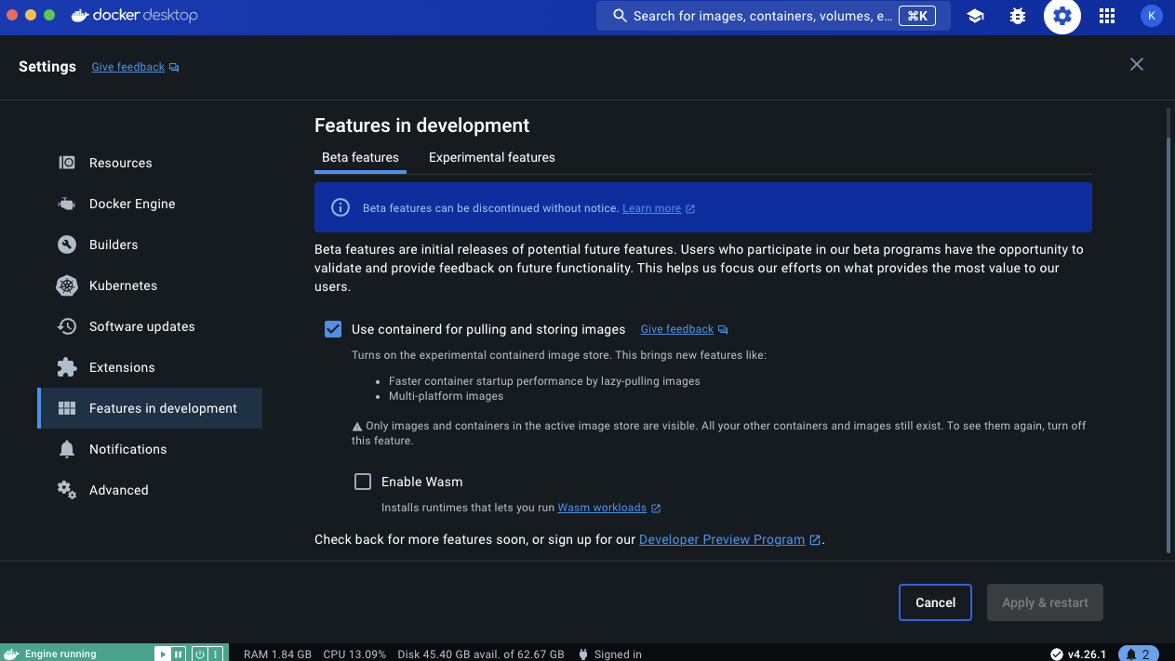Viewport: 1175px width, 661px height.
Task: Click the Engine running status label
Action: point(60,654)
